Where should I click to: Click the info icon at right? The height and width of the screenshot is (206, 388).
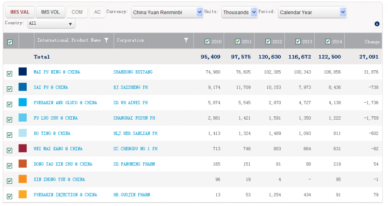click(377, 24)
